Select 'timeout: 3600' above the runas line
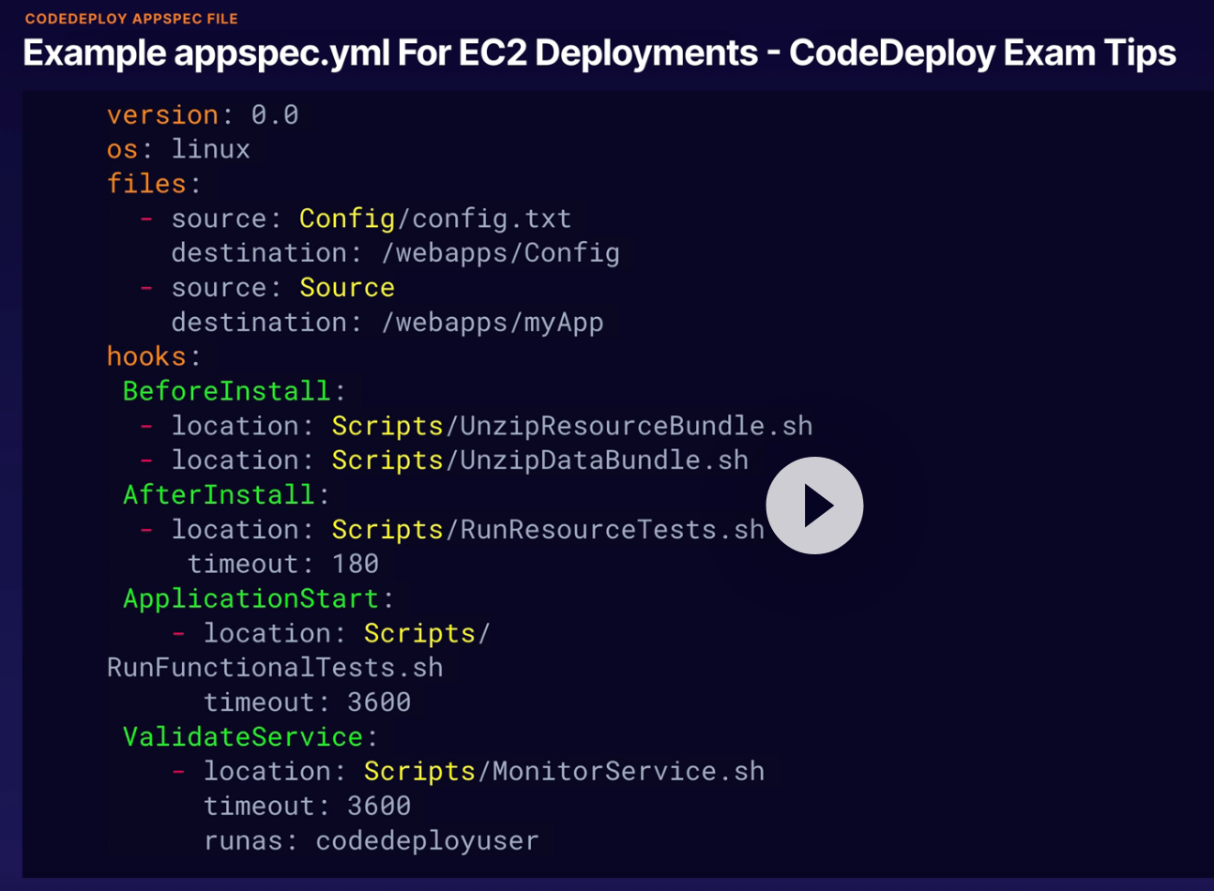Image resolution: width=1214 pixels, height=891 pixels. click(x=308, y=806)
